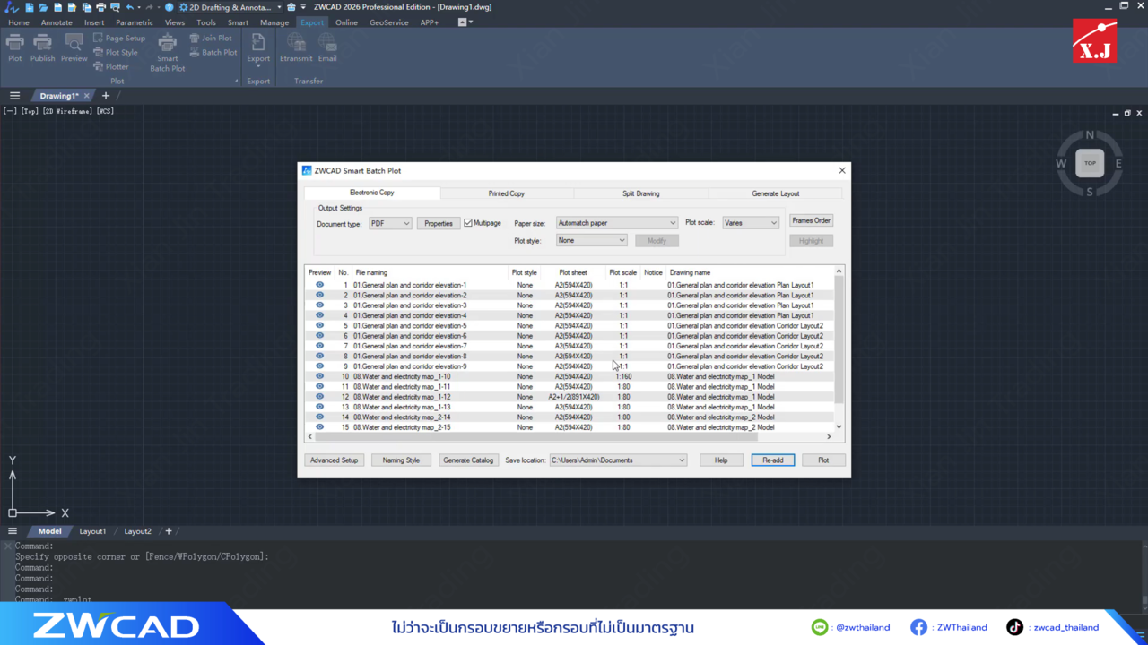1148x645 pixels.
Task: Click the Undo arrow icon in title bar
Action: click(x=130, y=7)
